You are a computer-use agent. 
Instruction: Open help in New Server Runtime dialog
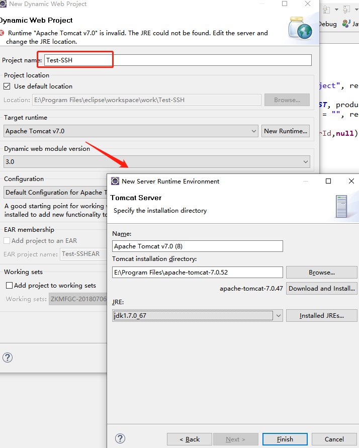pyautogui.click(x=120, y=438)
